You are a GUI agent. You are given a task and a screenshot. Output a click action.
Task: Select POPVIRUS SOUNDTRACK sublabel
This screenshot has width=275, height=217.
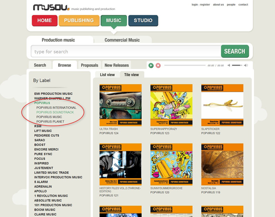coord(55,112)
